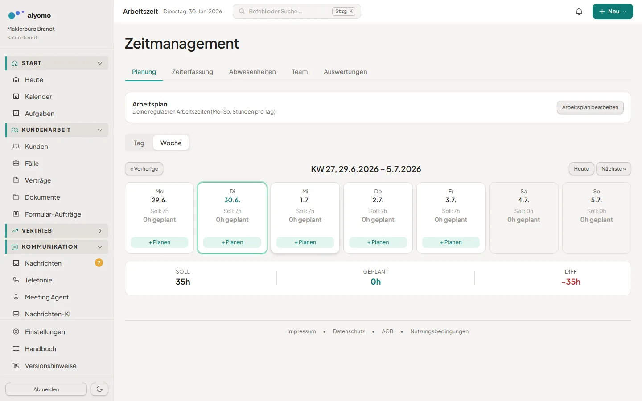The image size is (642, 401).
Task: Click Maklerbüro Brandt account name
Action: coord(31,29)
